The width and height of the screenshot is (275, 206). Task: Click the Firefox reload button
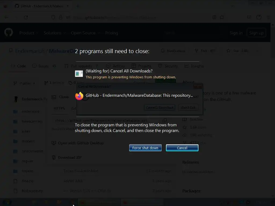point(26,17)
